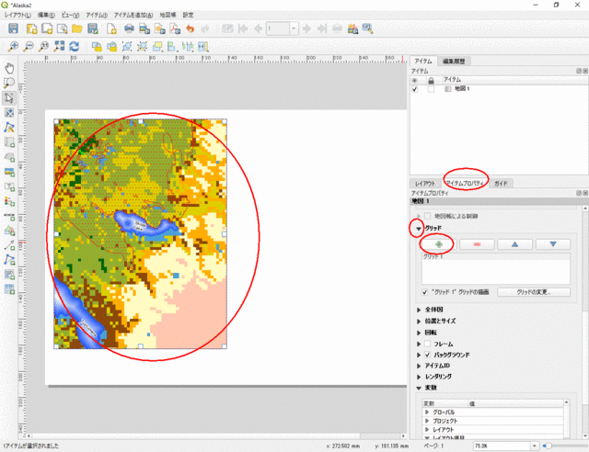The image size is (589, 452).
Task: Open a layout template from folder
Action: pos(77,28)
